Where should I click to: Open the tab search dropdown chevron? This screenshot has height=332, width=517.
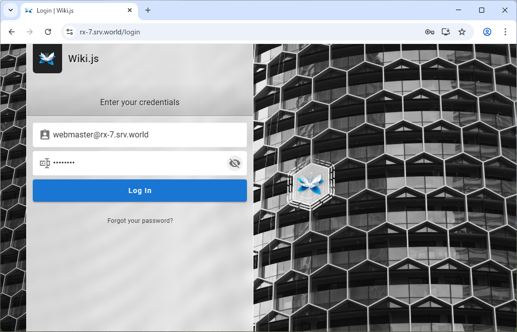(10, 10)
